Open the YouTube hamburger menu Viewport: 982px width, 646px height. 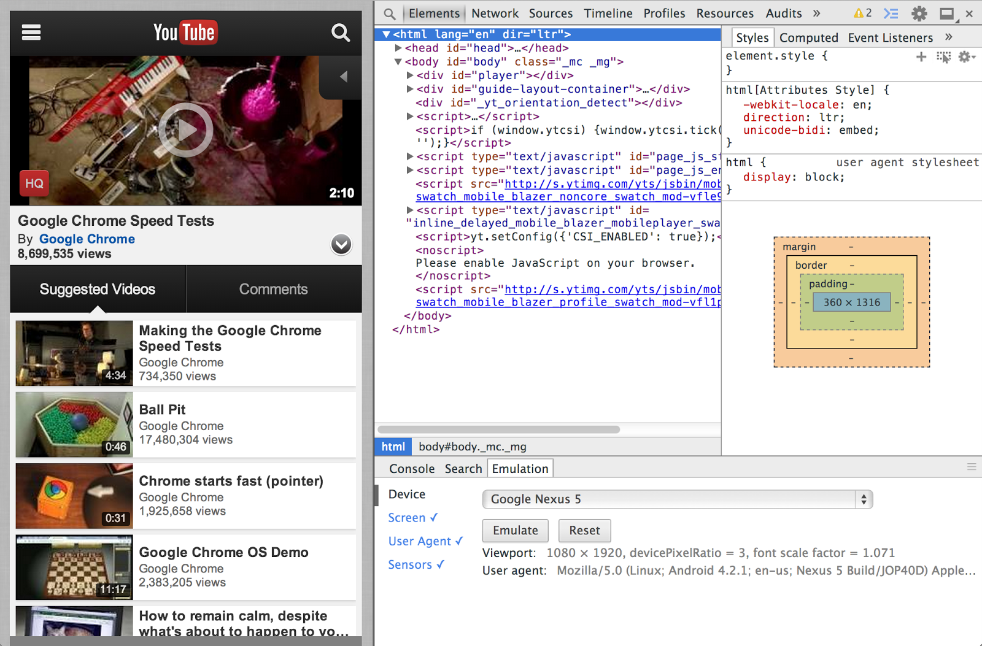coord(31,33)
